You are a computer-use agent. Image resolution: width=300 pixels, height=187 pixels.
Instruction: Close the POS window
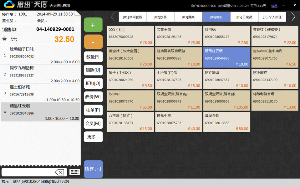tap(295, 5)
